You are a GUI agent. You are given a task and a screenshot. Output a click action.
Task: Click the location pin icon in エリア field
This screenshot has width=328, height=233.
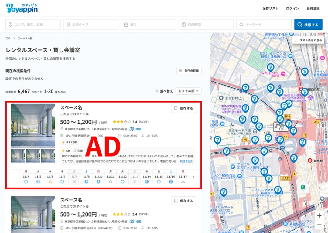click(x=11, y=25)
